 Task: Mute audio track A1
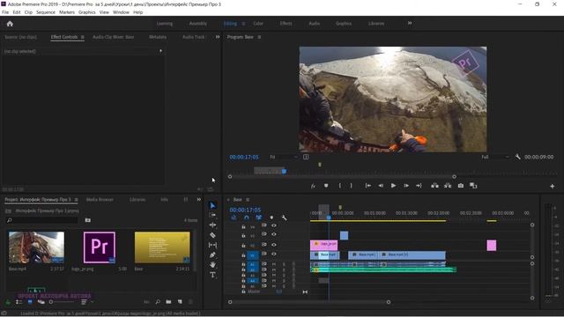click(x=274, y=264)
